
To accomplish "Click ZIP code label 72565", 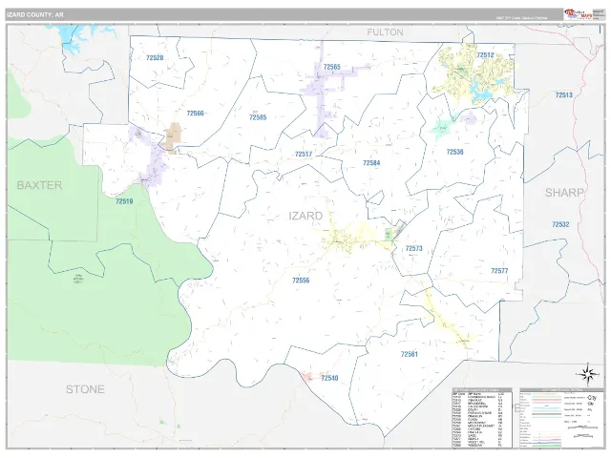I will coord(331,67).
